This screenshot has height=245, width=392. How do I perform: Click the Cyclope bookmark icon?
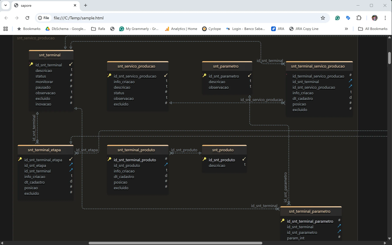(x=204, y=29)
